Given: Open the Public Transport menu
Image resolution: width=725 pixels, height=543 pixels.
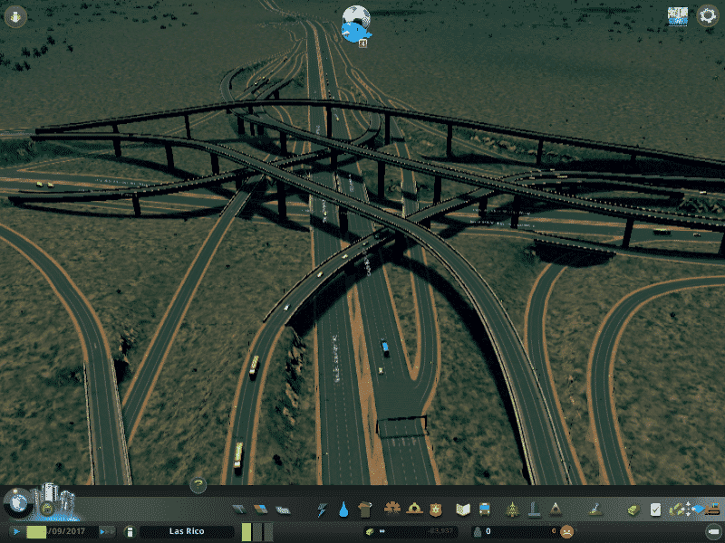Looking at the screenshot, I should click(485, 510).
